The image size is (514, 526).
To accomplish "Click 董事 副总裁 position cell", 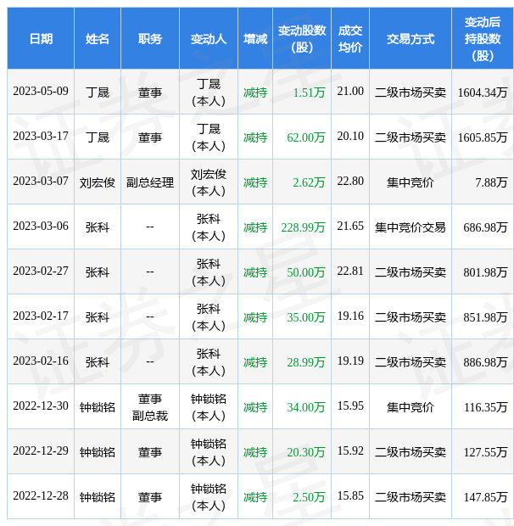I will [150, 407].
